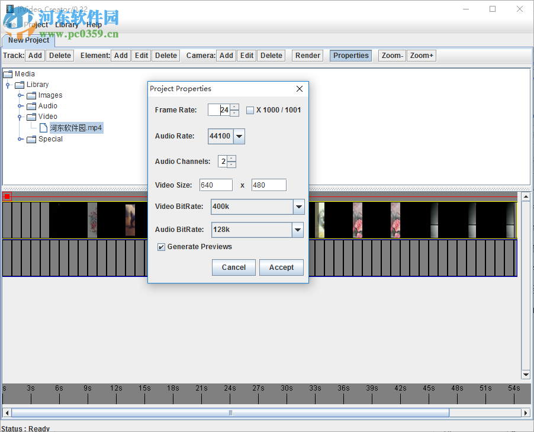Open the Audio Rate dropdown

coord(239,136)
